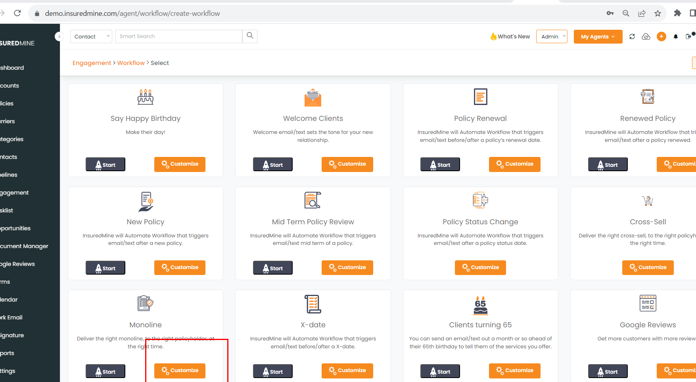Image resolution: width=696 pixels, height=382 pixels.
Task: Customize the Say Happy Birthday workflow
Action: click(x=180, y=164)
